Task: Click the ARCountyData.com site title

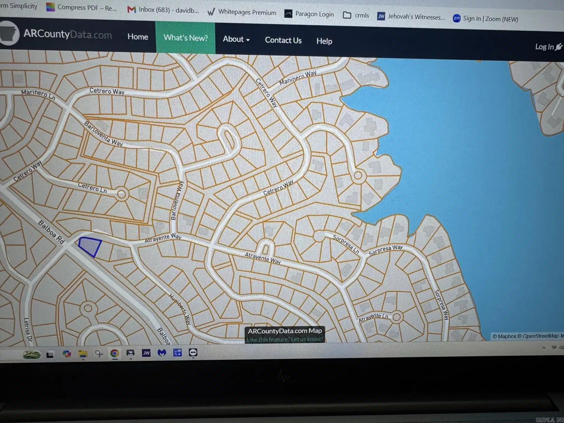Action: 67,34
